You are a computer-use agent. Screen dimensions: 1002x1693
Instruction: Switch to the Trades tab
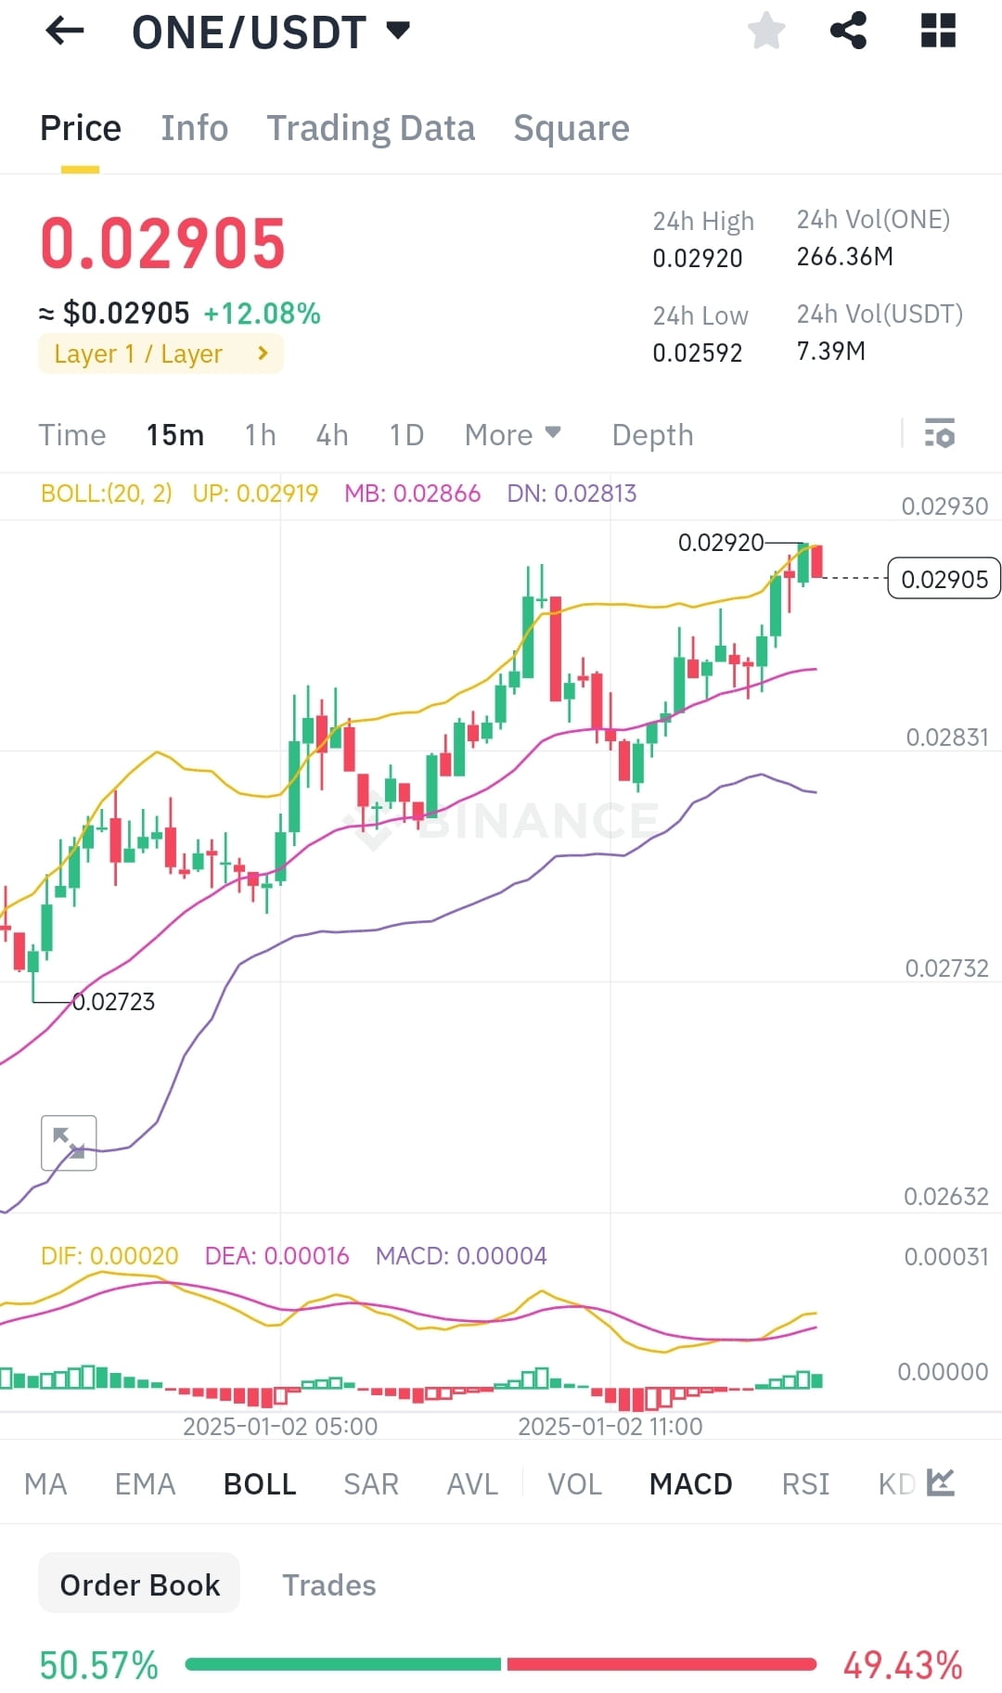328,1584
